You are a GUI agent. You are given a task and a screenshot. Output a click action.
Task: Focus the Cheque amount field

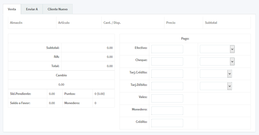(167, 61)
